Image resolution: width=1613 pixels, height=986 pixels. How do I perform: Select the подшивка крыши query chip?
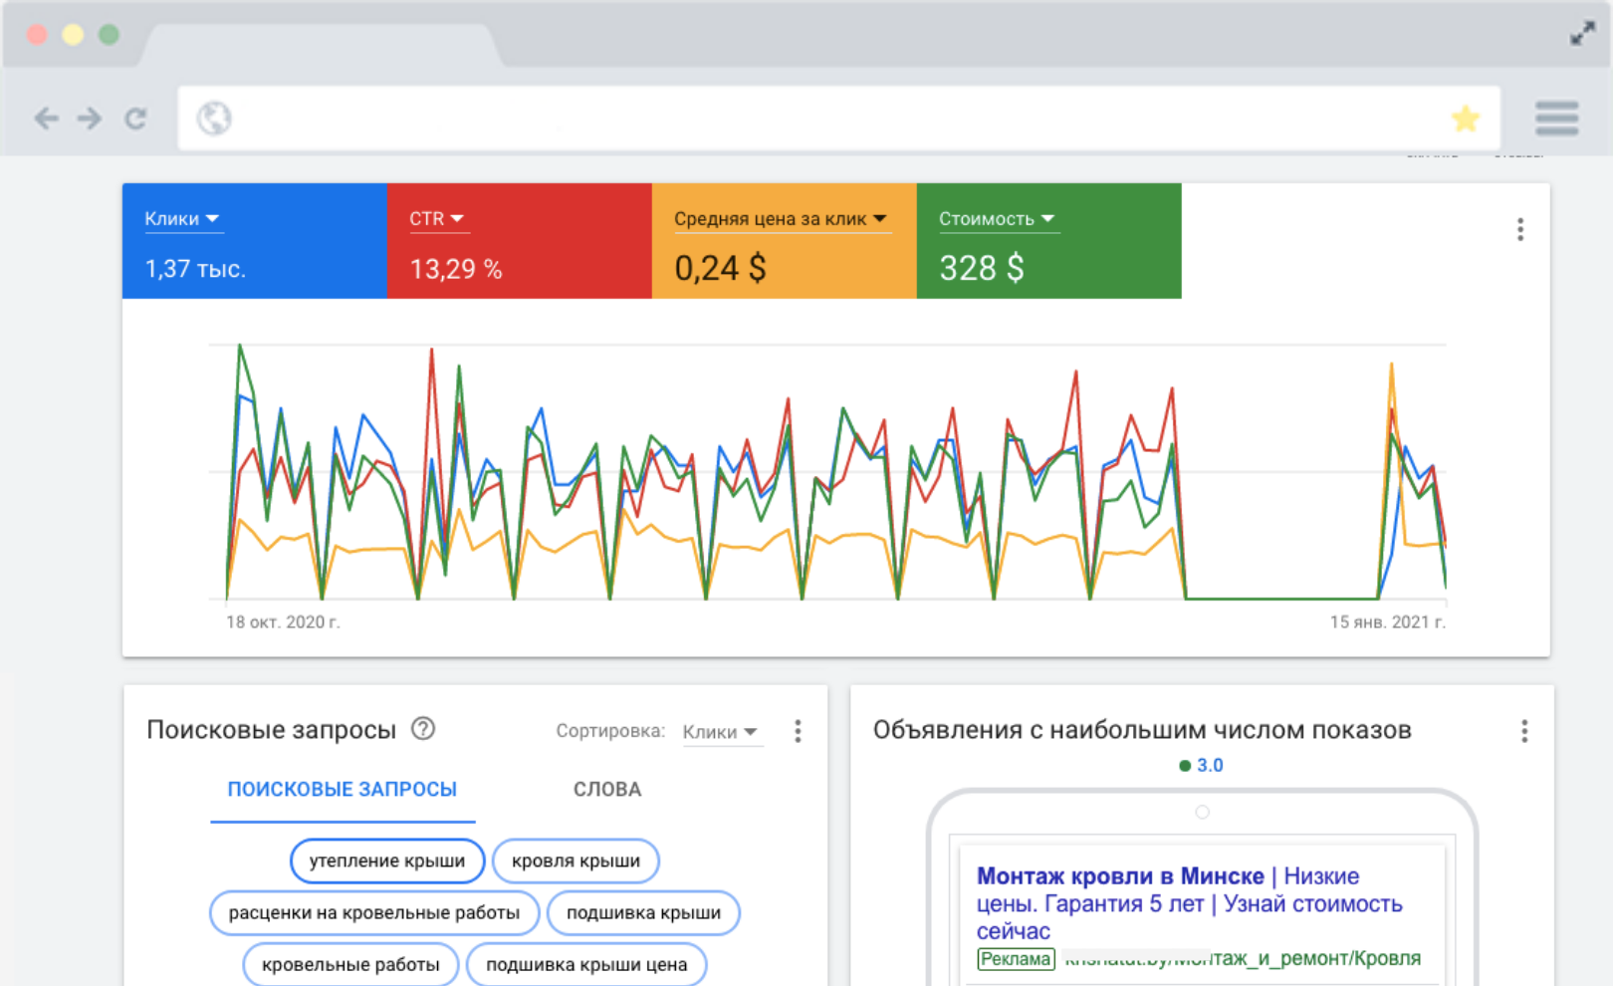point(643,912)
